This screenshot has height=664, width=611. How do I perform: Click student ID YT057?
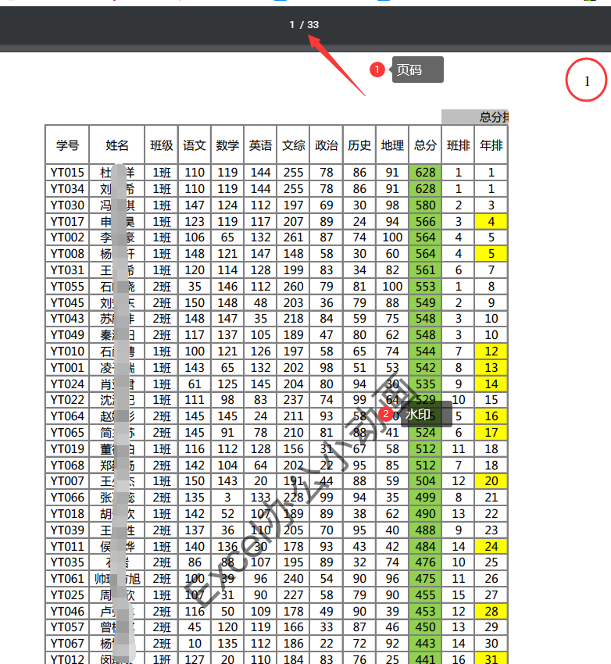coord(67,627)
